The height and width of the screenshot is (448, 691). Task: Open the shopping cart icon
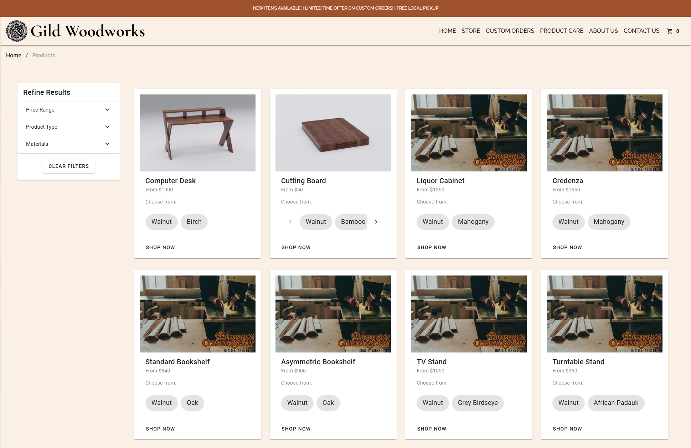click(670, 31)
